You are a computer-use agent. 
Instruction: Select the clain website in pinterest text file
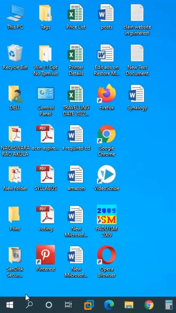click(137, 12)
